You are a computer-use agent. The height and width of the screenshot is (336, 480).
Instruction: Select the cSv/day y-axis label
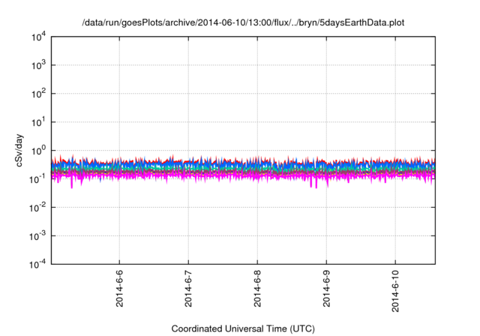(x=19, y=150)
